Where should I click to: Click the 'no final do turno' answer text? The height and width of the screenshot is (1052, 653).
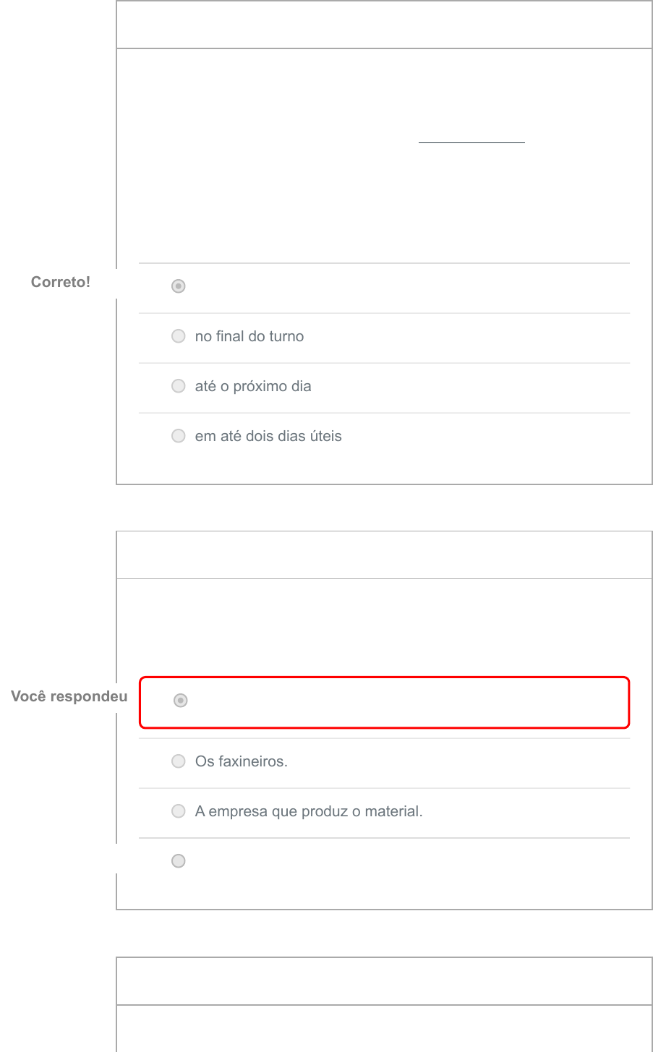pyautogui.click(x=249, y=336)
